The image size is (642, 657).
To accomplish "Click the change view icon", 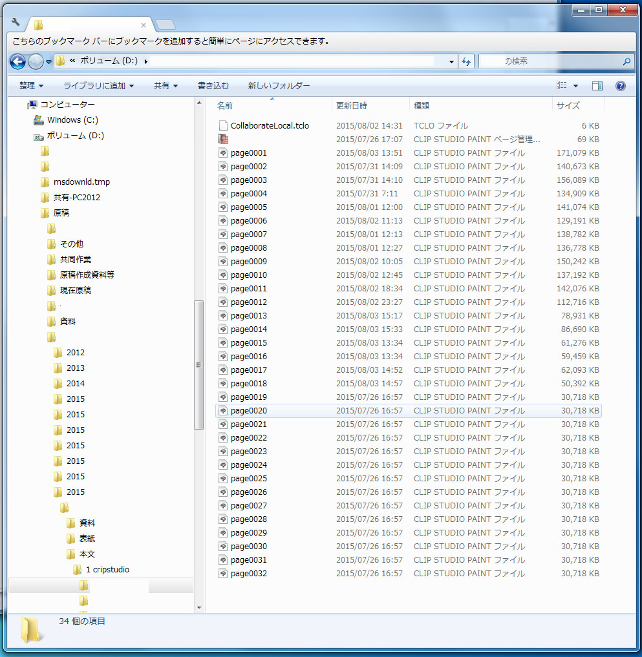I will click(x=561, y=85).
